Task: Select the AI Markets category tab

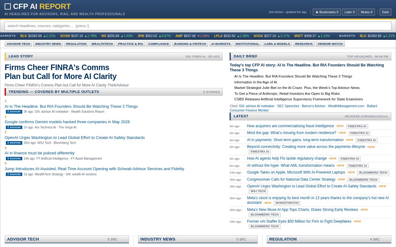Action: coord(221,44)
